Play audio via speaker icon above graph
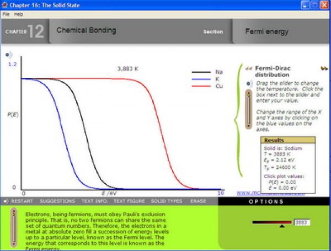331x251 pixels. click(9, 55)
